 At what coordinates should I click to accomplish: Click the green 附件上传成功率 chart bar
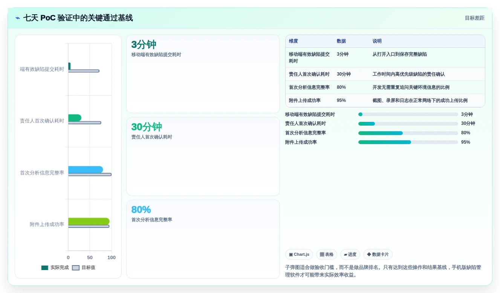coord(89,222)
